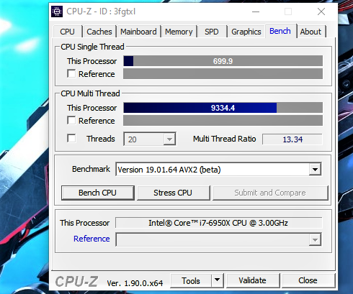This screenshot has width=353, height=294.
Task: Click the Multi Thread score bar 9334.4
Action: coord(223,108)
